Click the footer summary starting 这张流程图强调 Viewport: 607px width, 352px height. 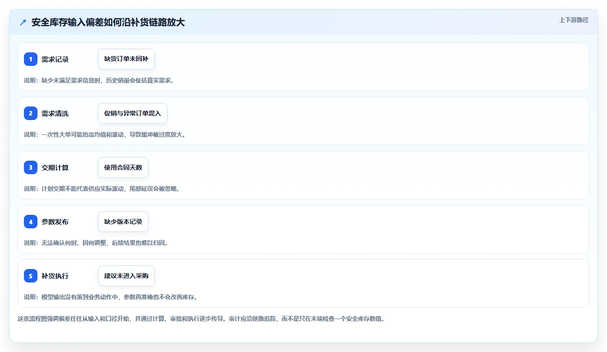click(201, 319)
